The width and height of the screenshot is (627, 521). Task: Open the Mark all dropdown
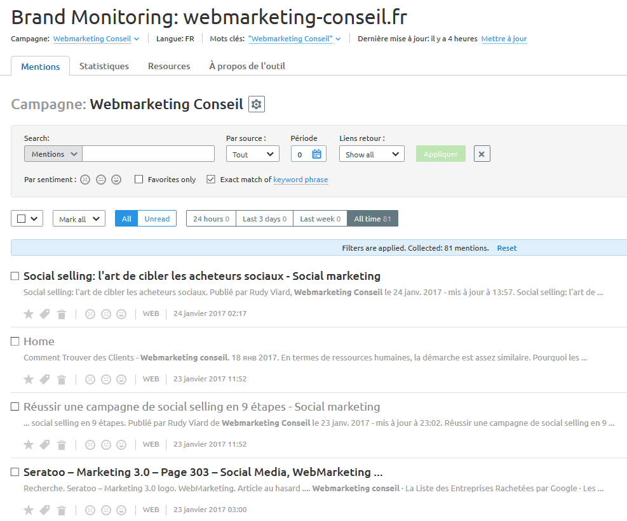coord(79,218)
